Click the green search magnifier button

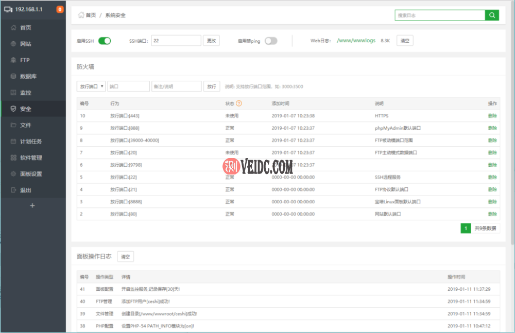[x=492, y=15]
